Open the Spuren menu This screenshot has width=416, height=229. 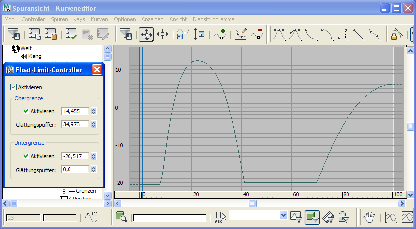59,19
